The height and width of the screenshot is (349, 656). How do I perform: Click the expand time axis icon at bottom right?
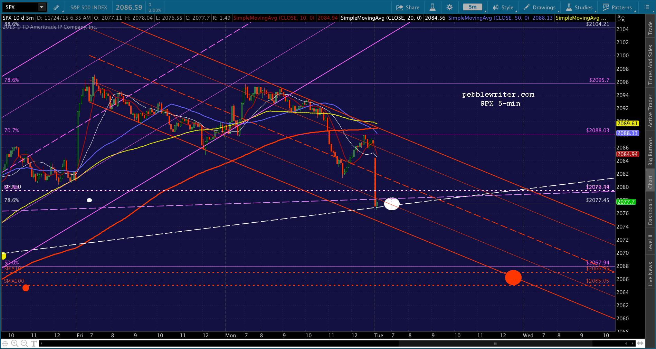[640, 343]
